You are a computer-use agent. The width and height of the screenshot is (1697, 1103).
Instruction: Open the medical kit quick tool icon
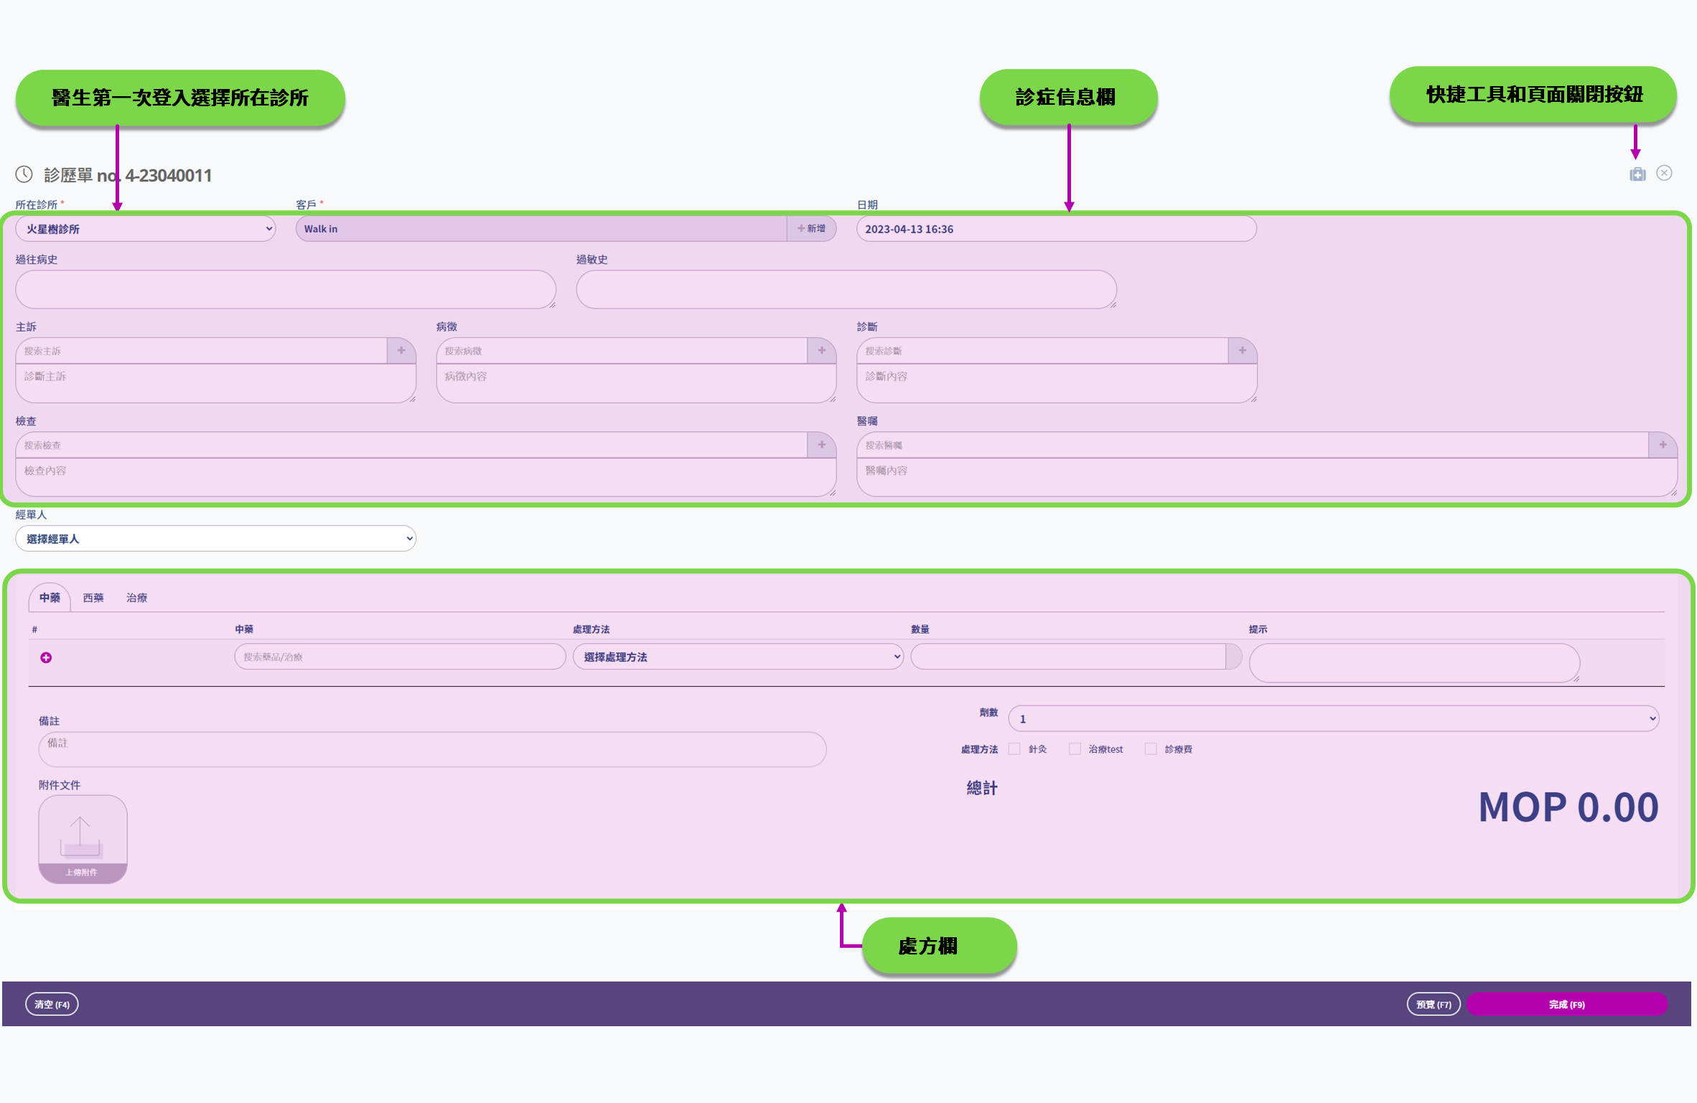tap(1637, 174)
